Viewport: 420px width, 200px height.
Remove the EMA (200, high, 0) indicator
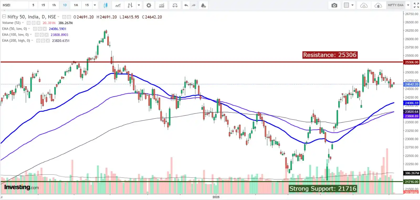(48, 41)
